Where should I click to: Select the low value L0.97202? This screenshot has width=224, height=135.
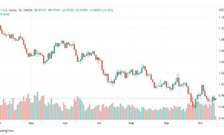[x=68, y=10]
